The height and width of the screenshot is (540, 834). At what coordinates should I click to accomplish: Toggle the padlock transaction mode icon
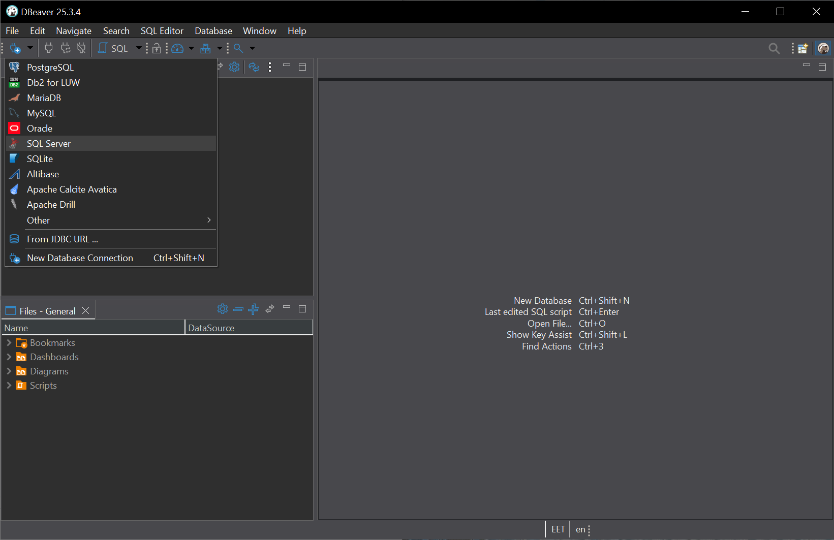coord(157,48)
